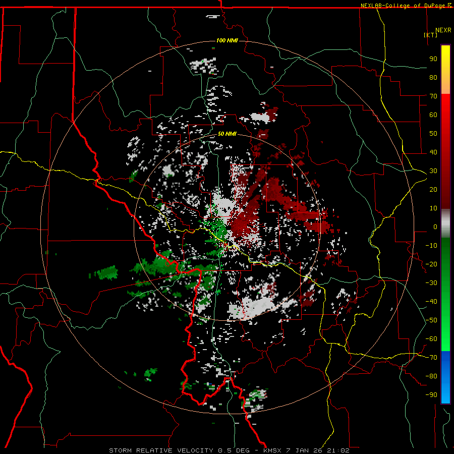Image resolution: width=454 pixels, height=454 pixels.
Task: Click the positive 70 scale value
Action: [433, 96]
